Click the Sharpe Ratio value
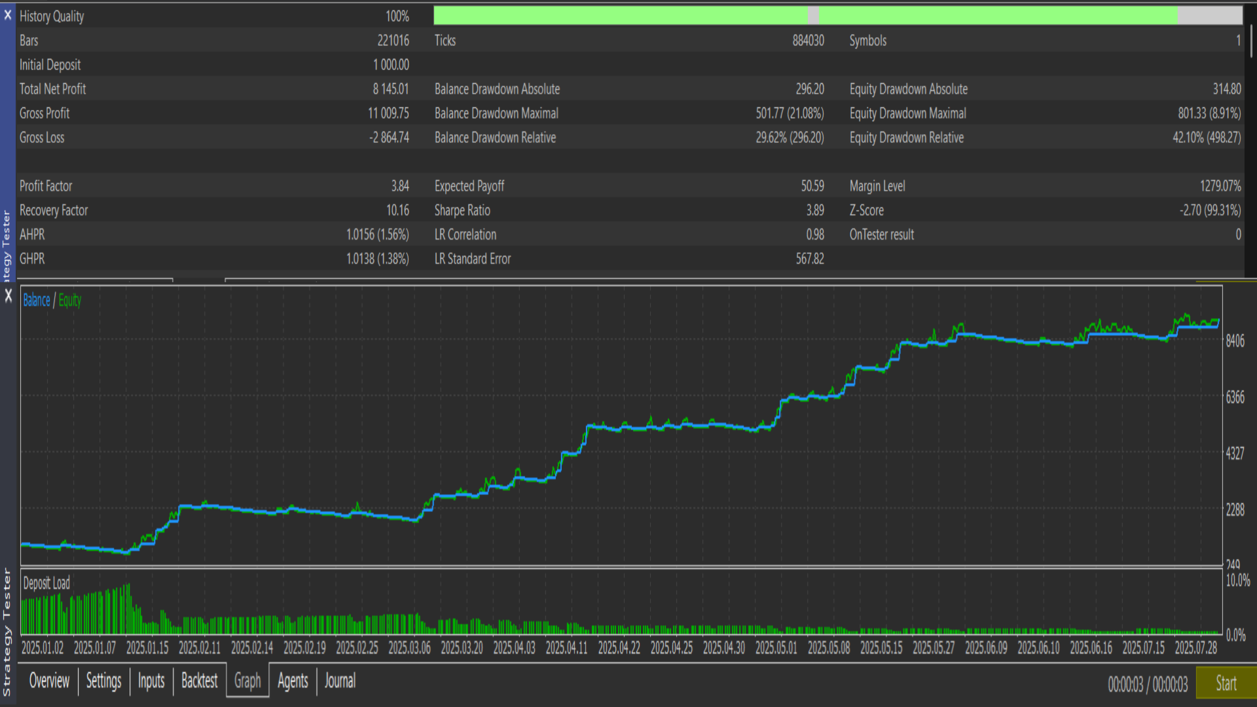This screenshot has height=707, width=1257. coord(814,210)
